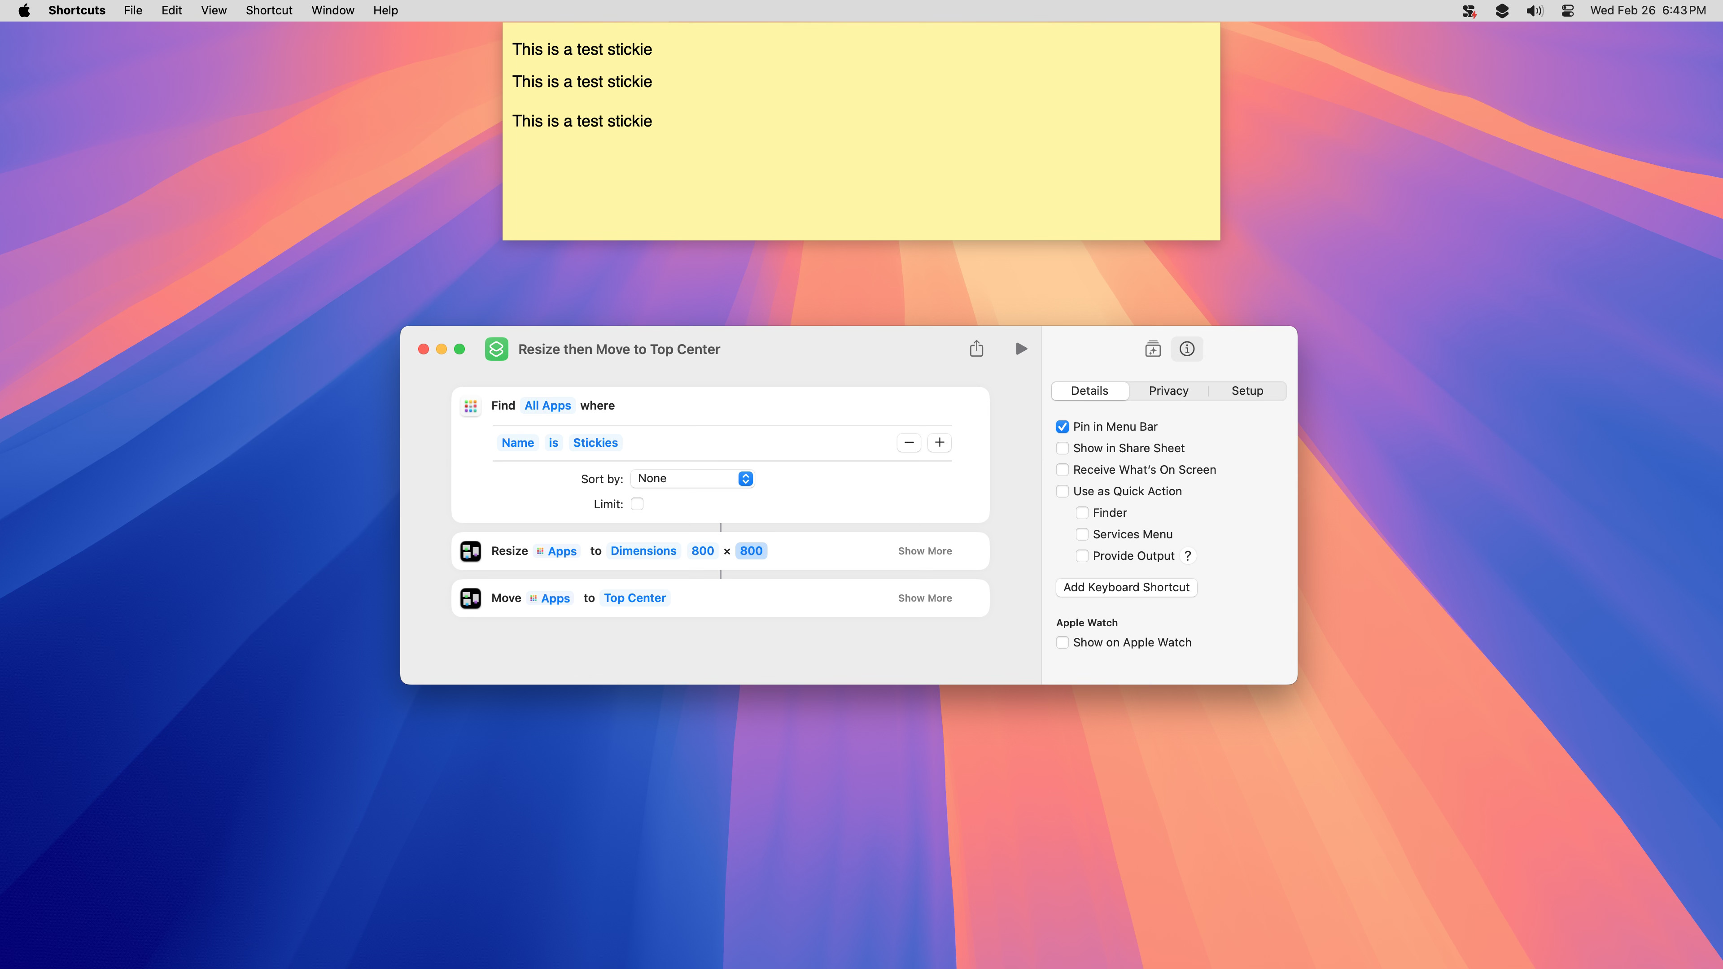Open the Help menu
This screenshot has width=1723, height=969.
pos(385,10)
